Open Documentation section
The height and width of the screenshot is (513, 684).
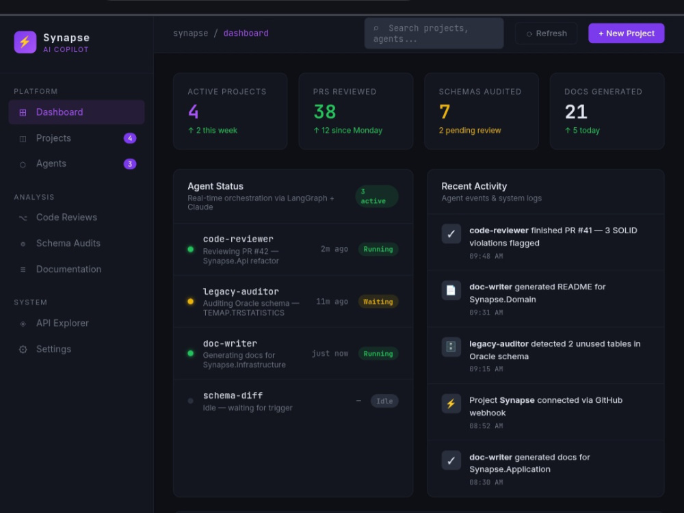click(x=77, y=269)
